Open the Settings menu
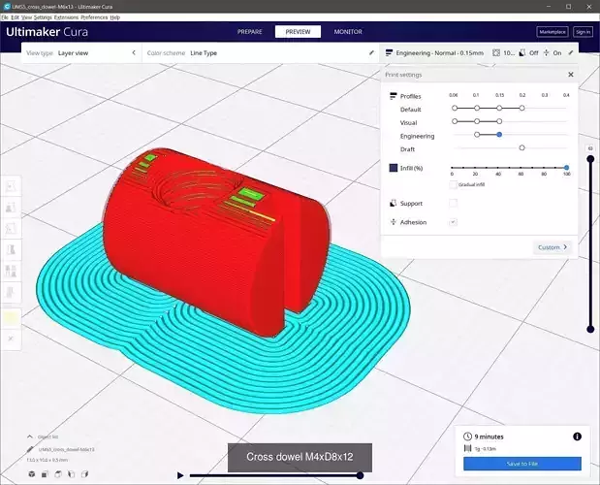This screenshot has width=600, height=485. [x=43, y=17]
